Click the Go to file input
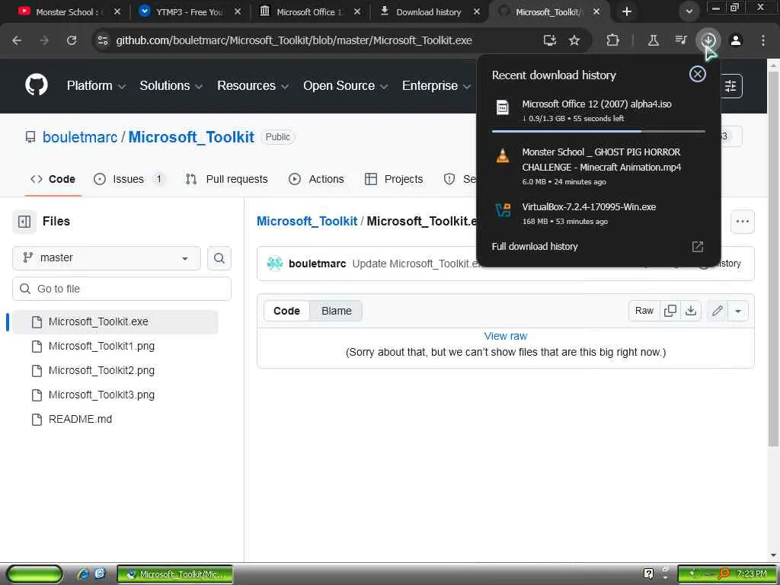The height and width of the screenshot is (585, 780). (x=122, y=289)
